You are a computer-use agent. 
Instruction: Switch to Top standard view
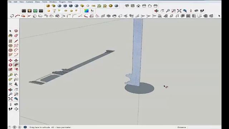click(x=133, y=6)
